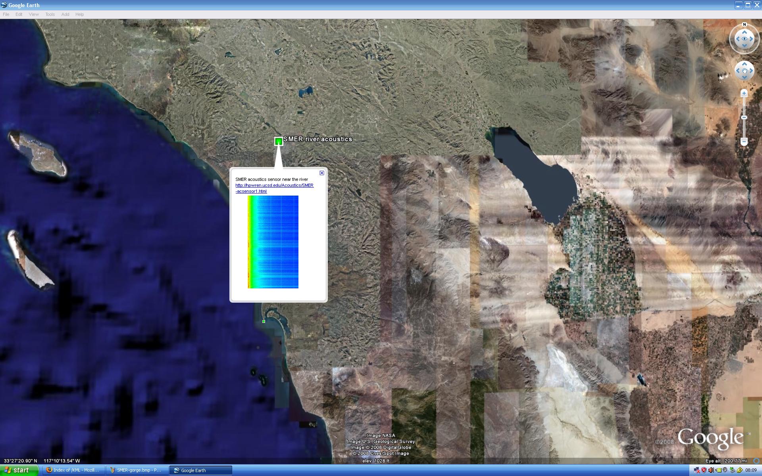Click the safely remove hardware tray icon
This screenshot has height=476, width=762.
pyautogui.click(x=732, y=470)
